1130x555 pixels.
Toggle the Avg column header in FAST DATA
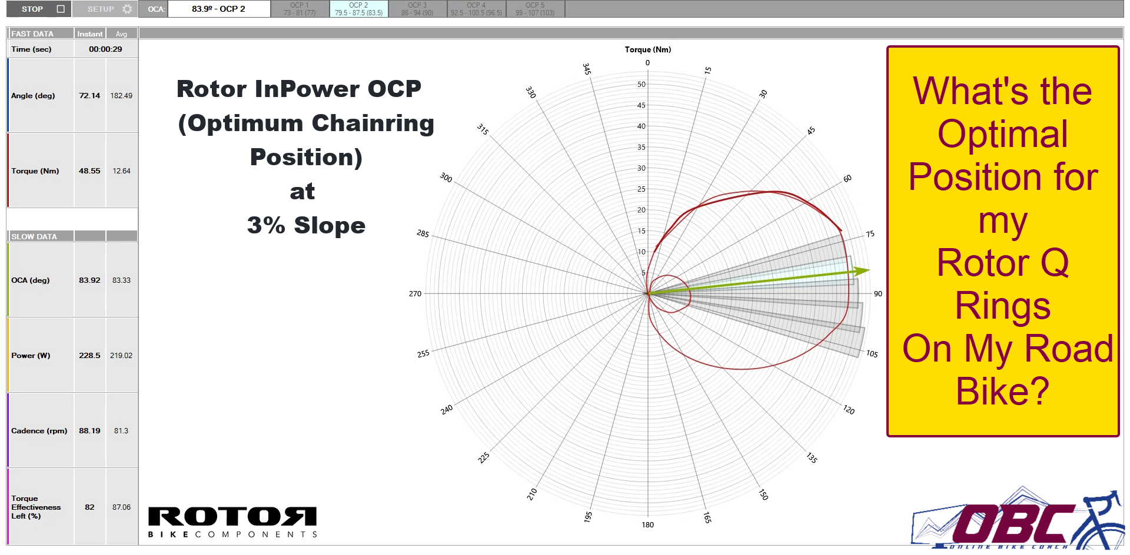coord(121,34)
